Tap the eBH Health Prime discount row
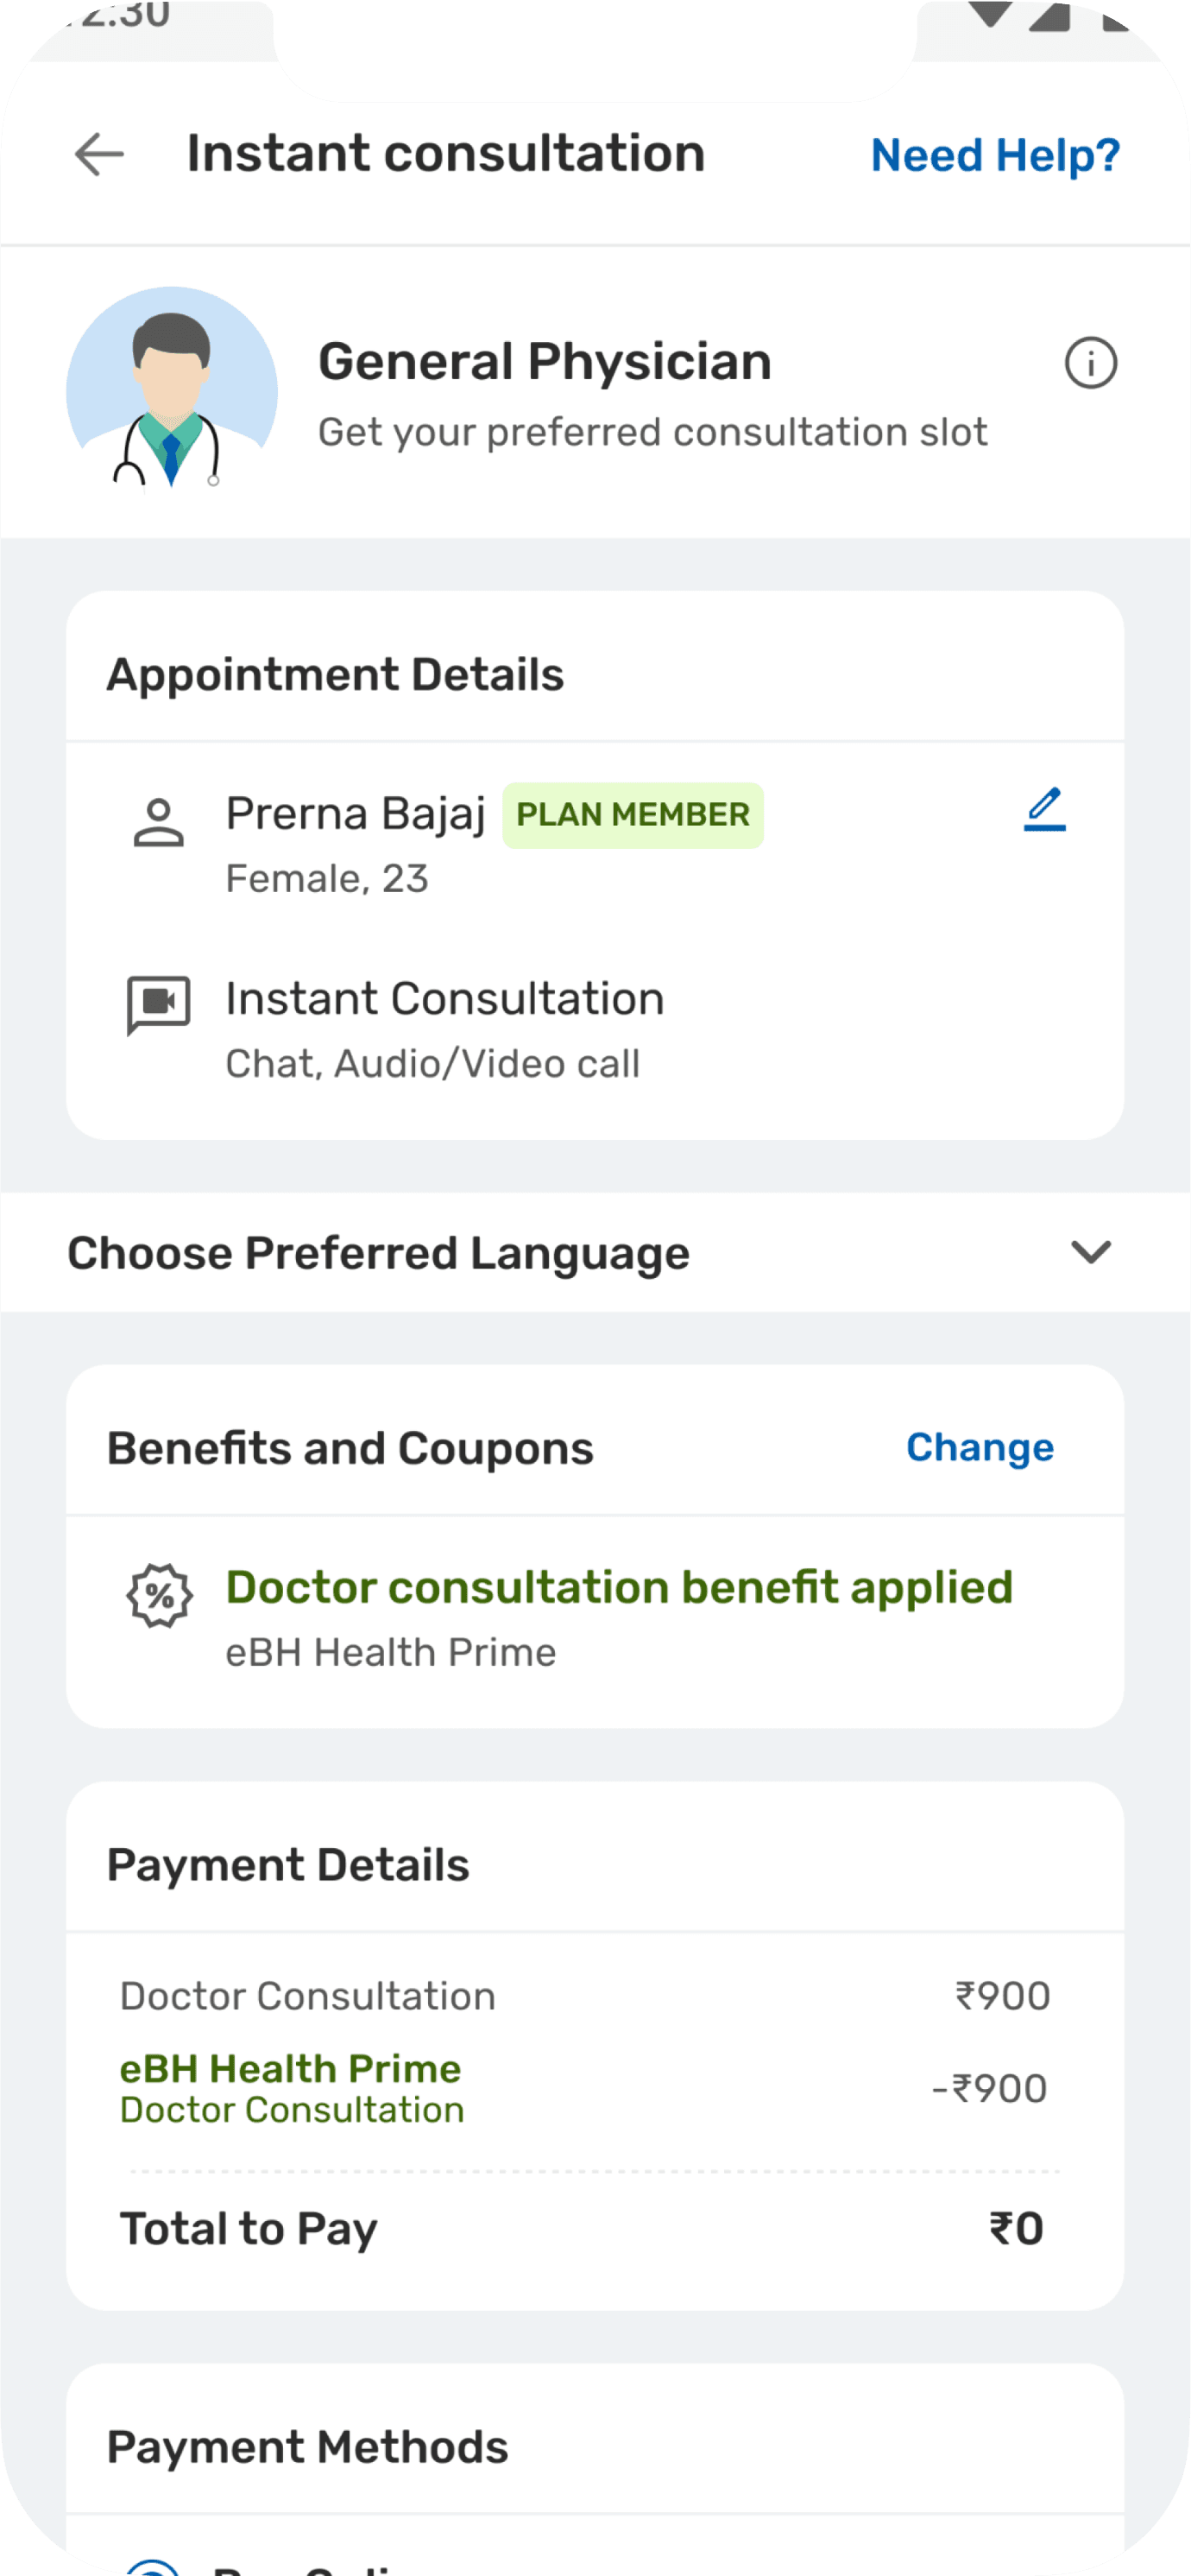Screen dimensions: 1191x2576 tap(584, 2088)
